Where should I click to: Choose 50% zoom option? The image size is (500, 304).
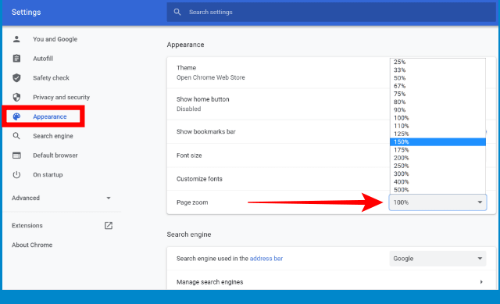coord(437,78)
